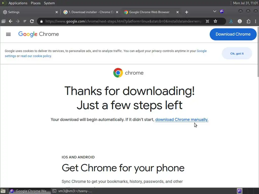Click the forward navigation arrow
The image size is (259, 194).
point(18,21)
